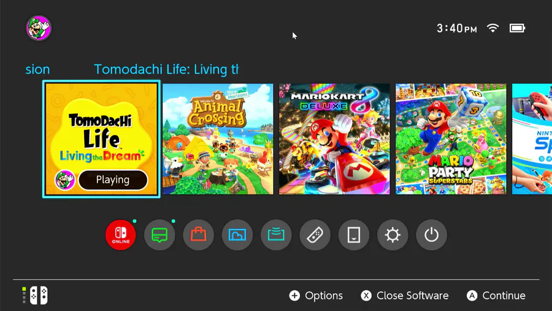The width and height of the screenshot is (552, 311).
Task: Open System Settings gear icon
Action: [393, 235]
